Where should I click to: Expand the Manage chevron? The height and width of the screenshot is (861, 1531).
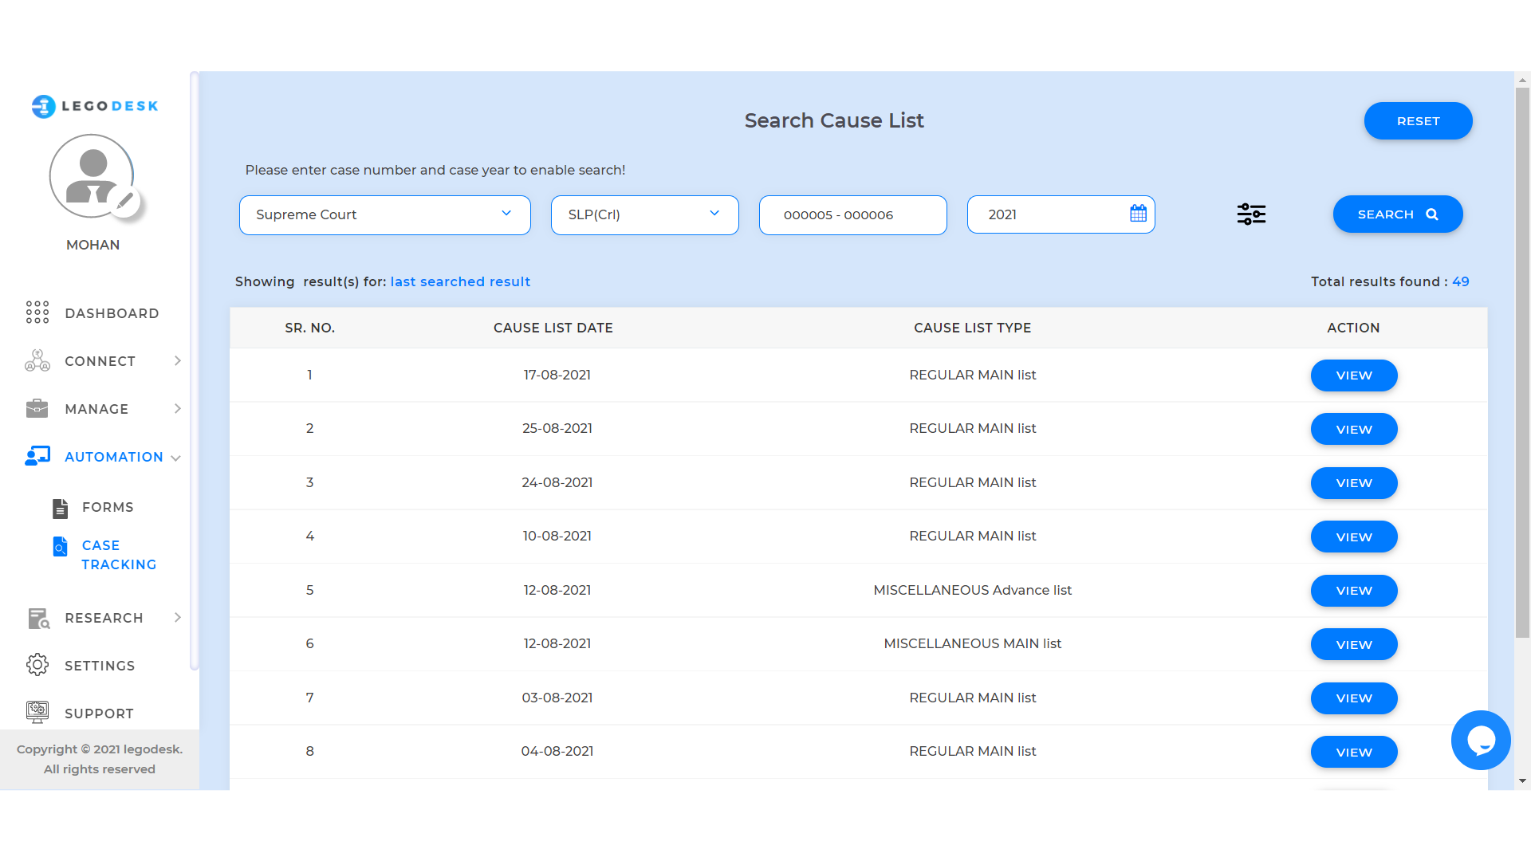(178, 409)
